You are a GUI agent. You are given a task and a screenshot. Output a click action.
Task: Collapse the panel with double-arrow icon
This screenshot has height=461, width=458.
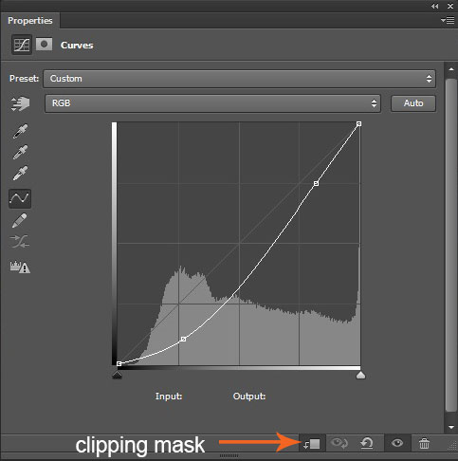click(x=435, y=6)
